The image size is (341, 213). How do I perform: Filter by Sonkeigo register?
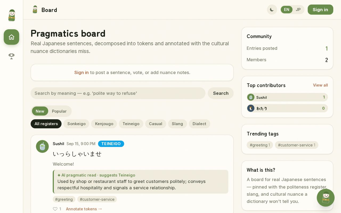coord(76,124)
